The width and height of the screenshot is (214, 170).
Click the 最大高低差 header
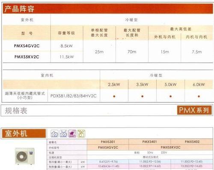point(181,29)
